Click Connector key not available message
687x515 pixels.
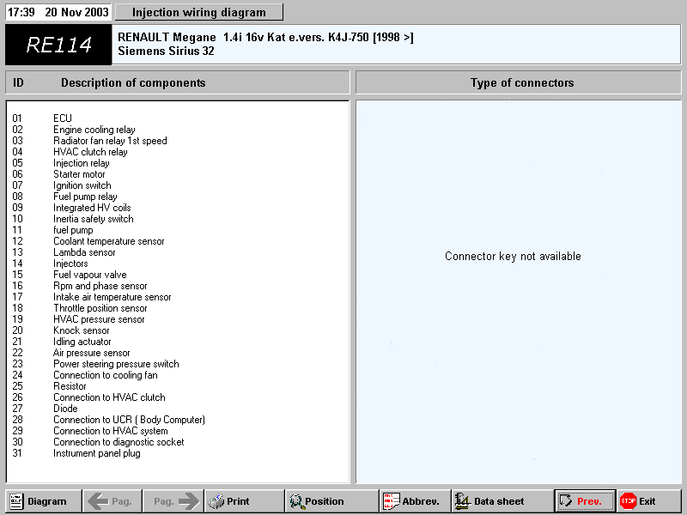[513, 256]
